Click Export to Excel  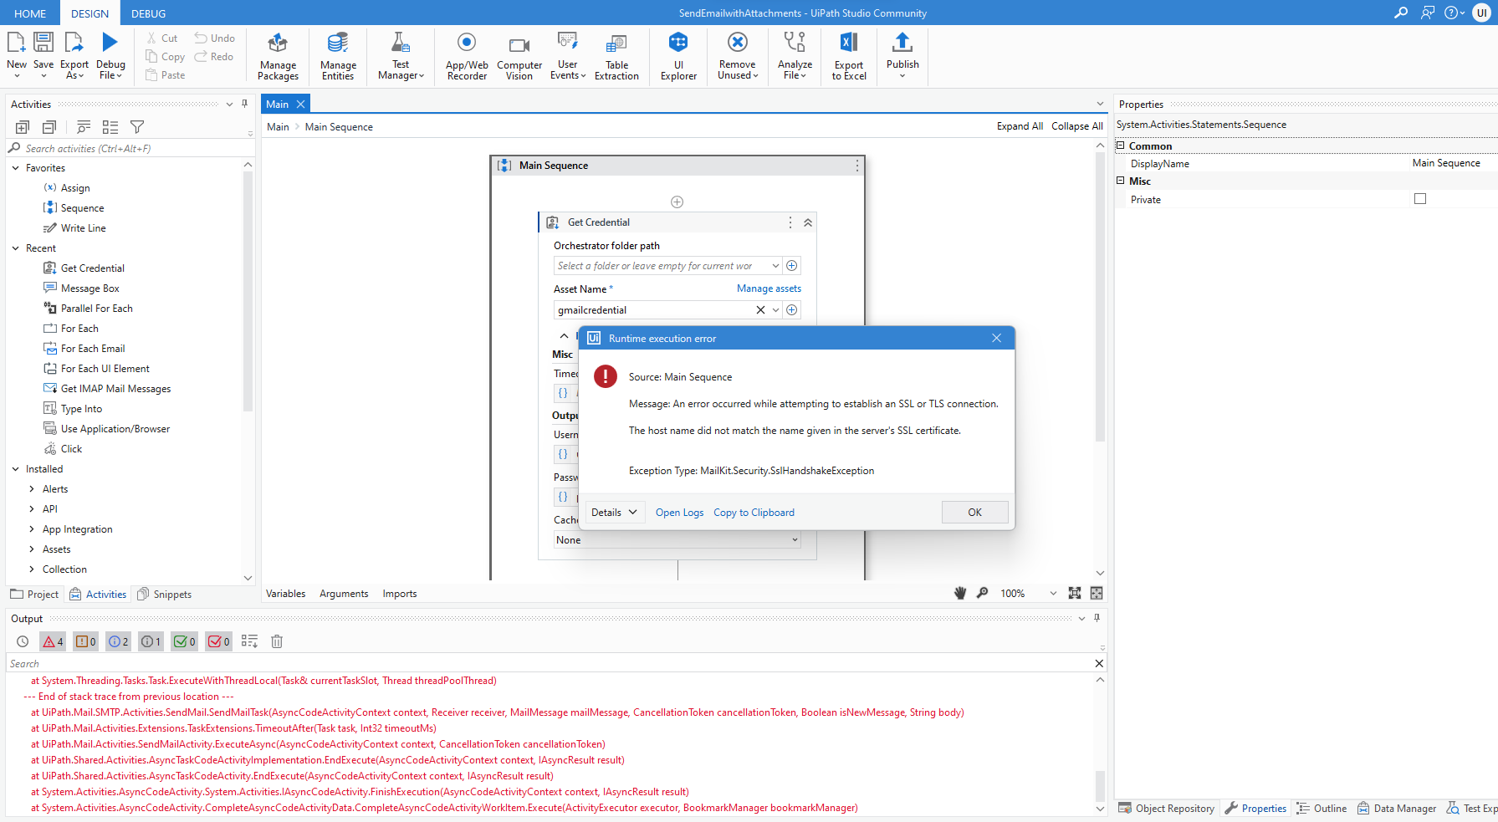click(849, 56)
